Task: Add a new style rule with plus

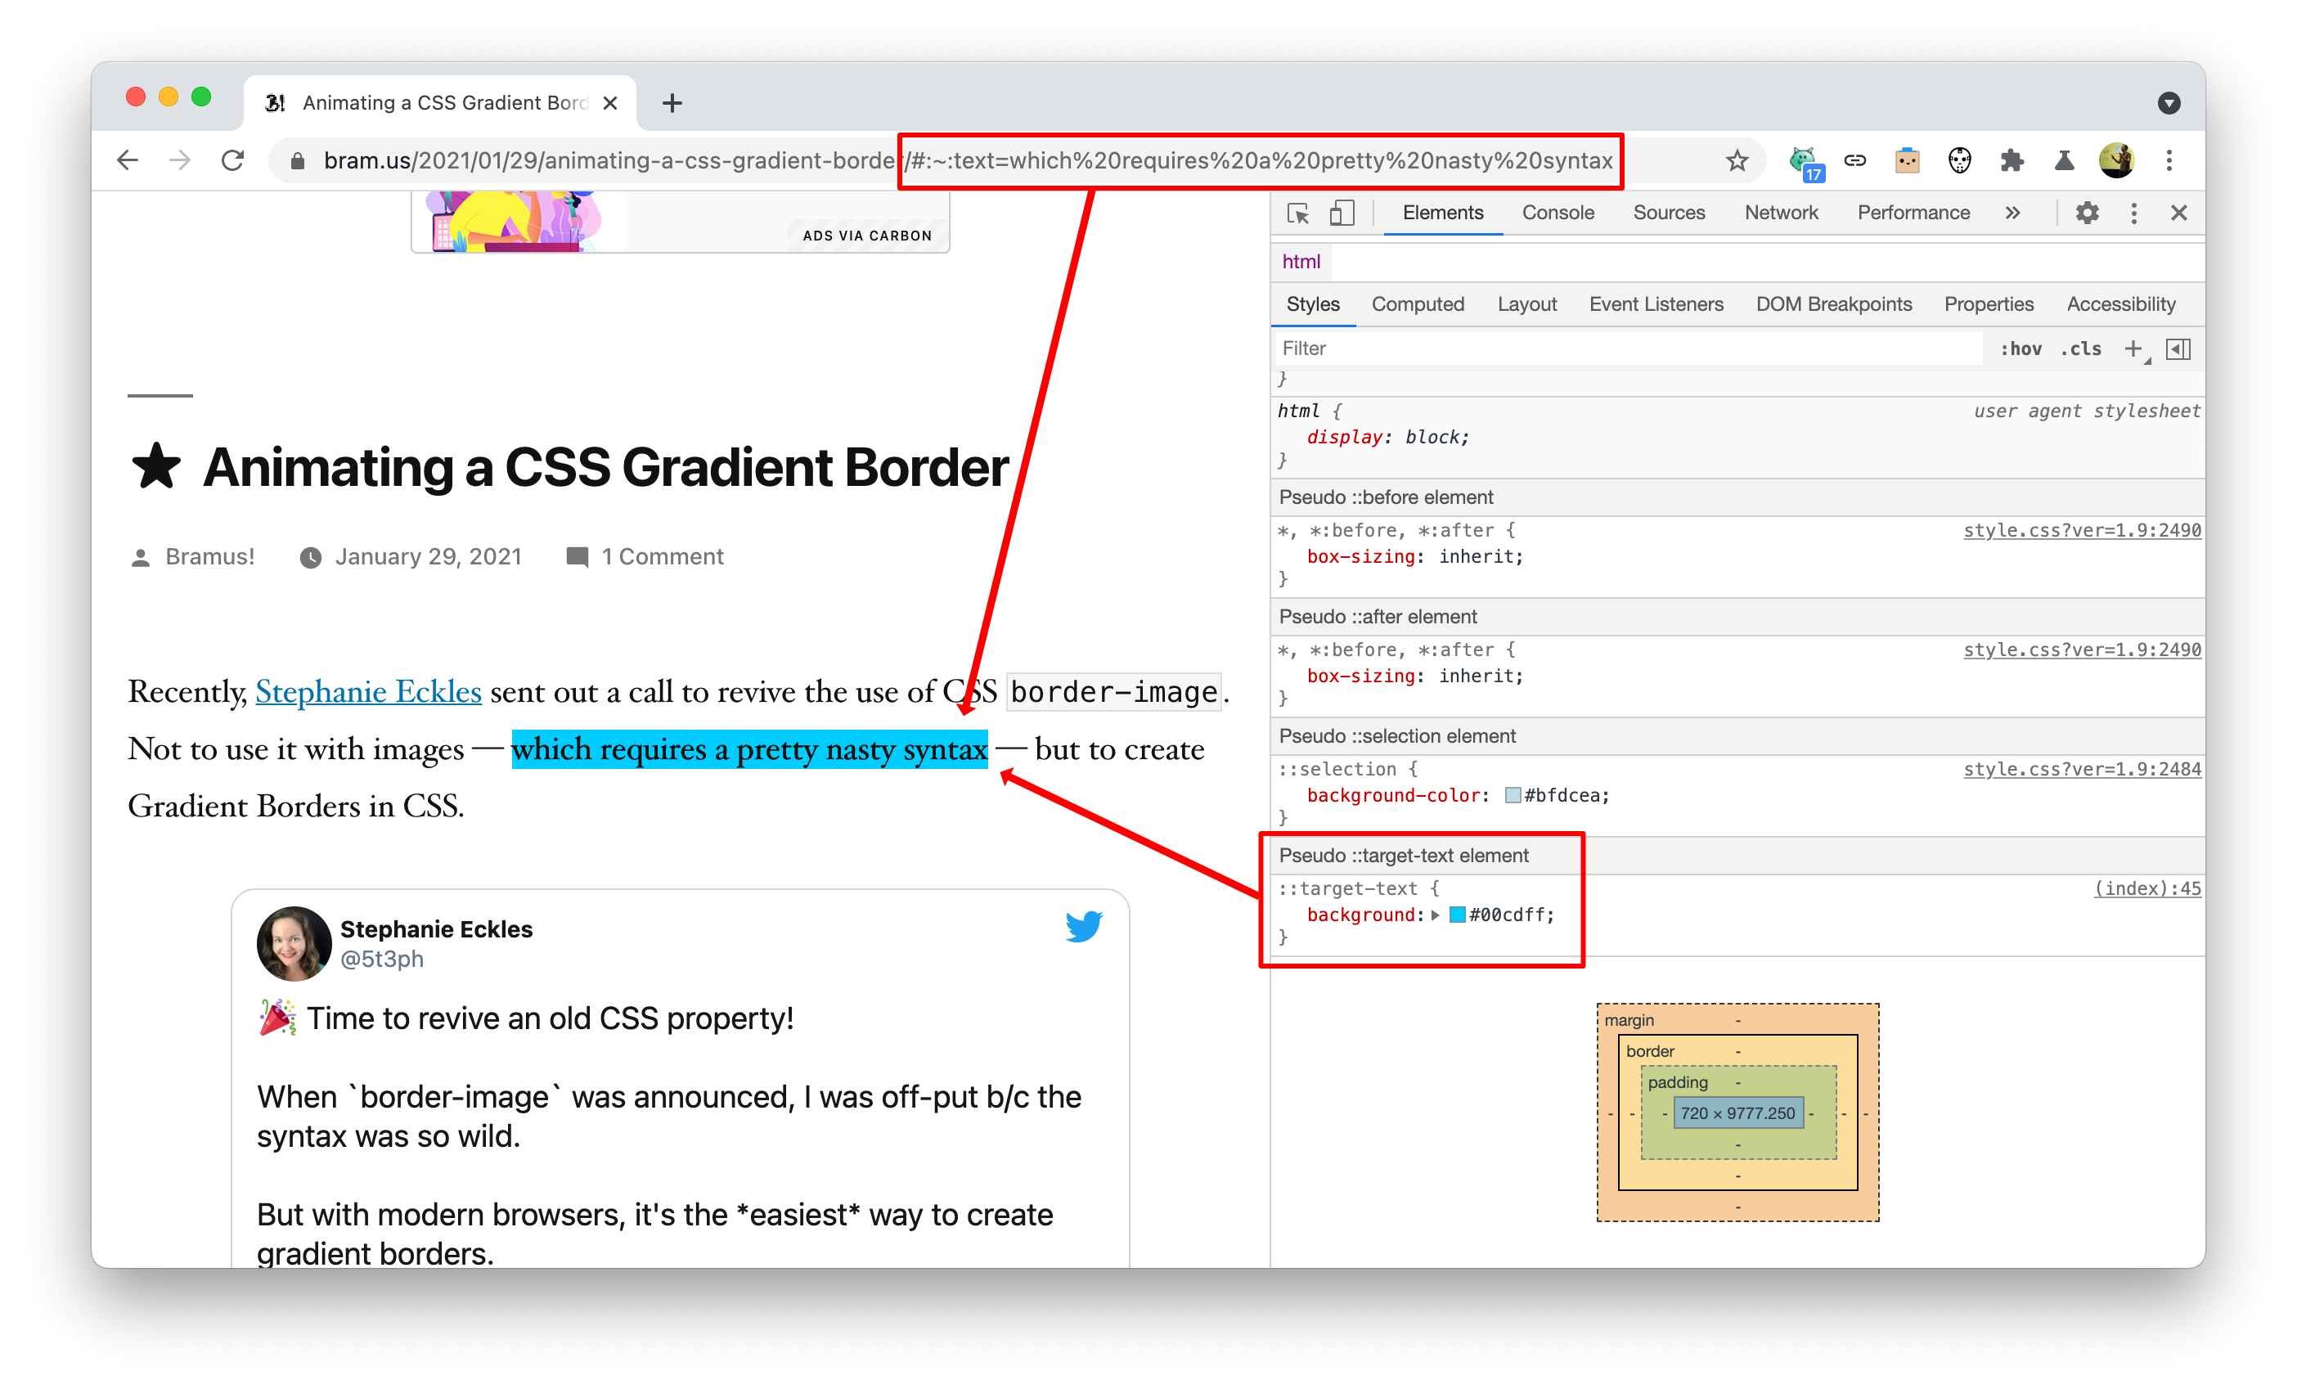Action: pyautogui.click(x=2132, y=348)
